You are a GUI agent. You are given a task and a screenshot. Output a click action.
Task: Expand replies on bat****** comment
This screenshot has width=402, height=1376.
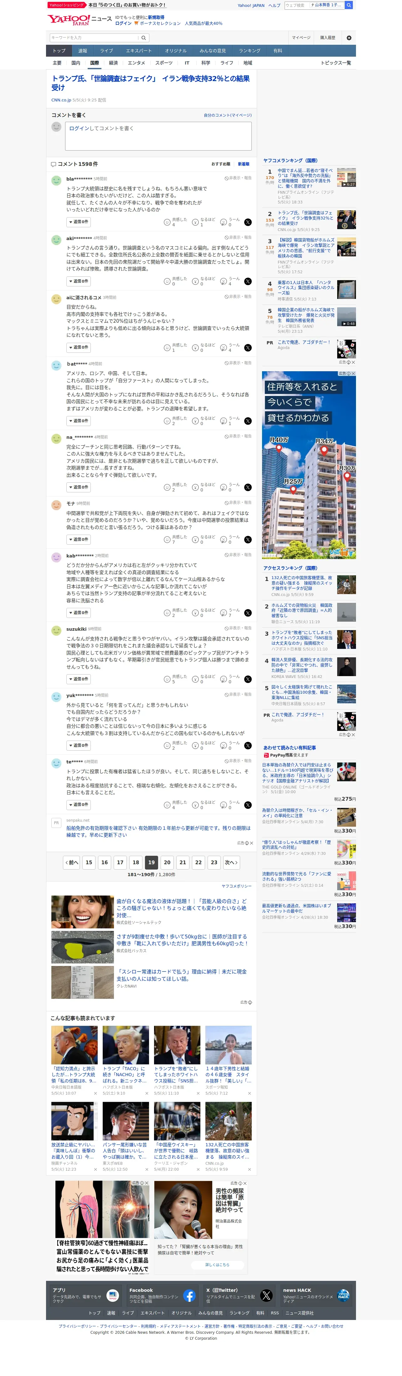click(78, 421)
